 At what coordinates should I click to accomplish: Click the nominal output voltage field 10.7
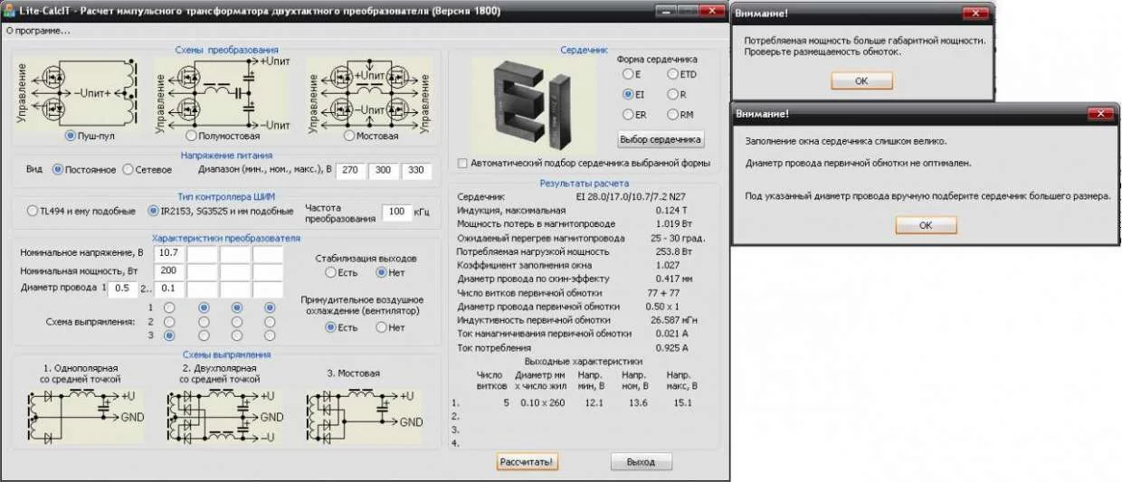[x=168, y=253]
